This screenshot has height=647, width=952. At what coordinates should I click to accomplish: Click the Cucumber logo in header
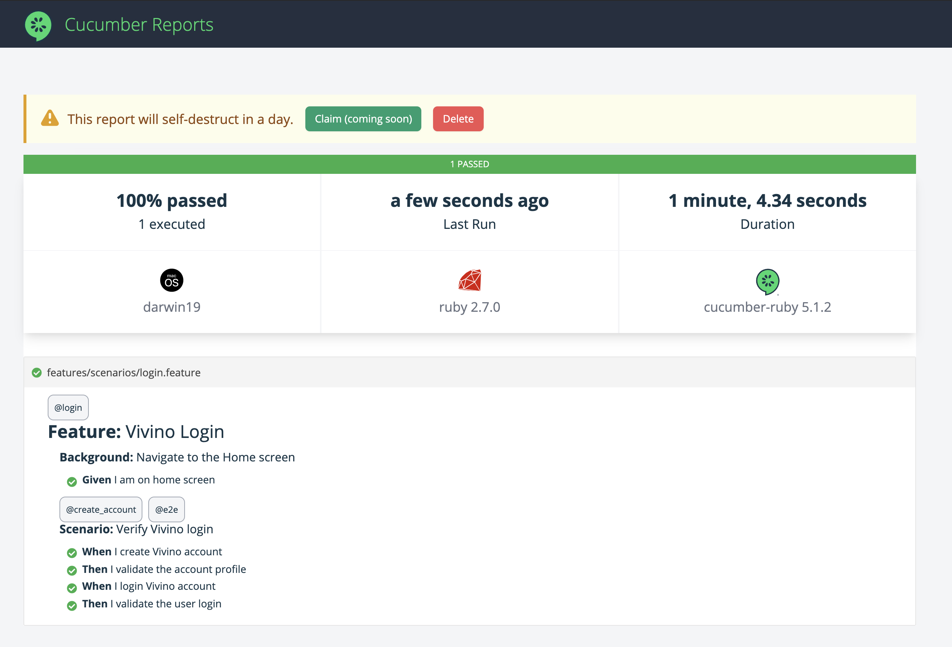pyautogui.click(x=38, y=25)
